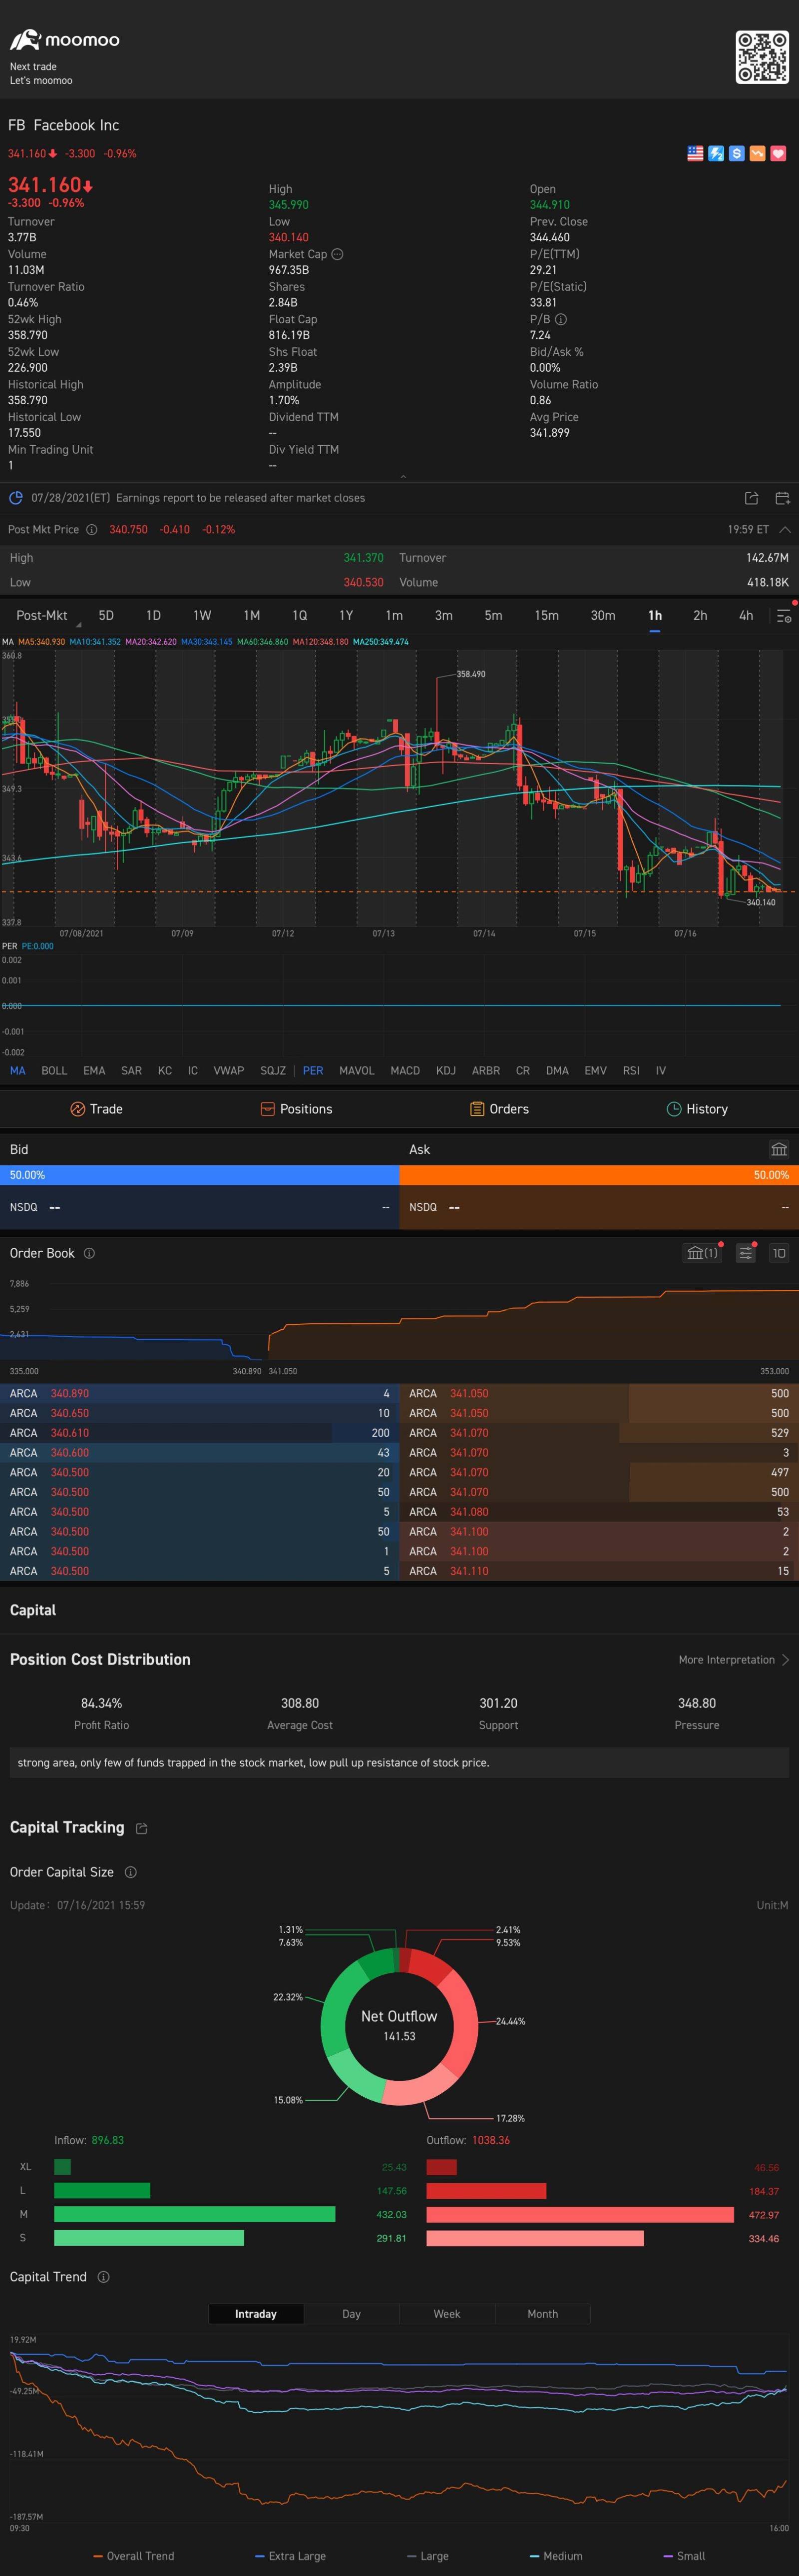Show P/B info tooltip
This screenshot has height=2576, width=799.
click(561, 319)
